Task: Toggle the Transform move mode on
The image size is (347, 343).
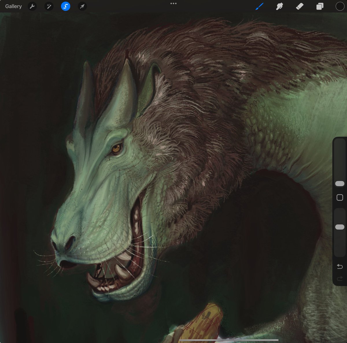Action: [82, 6]
